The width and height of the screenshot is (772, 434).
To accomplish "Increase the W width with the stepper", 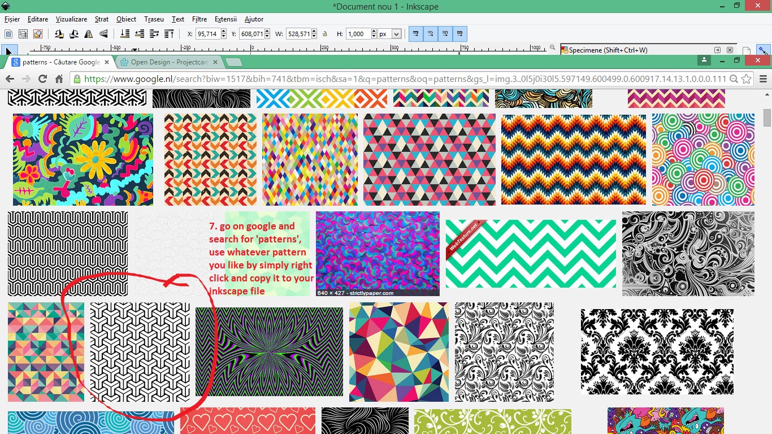I will click(x=314, y=32).
